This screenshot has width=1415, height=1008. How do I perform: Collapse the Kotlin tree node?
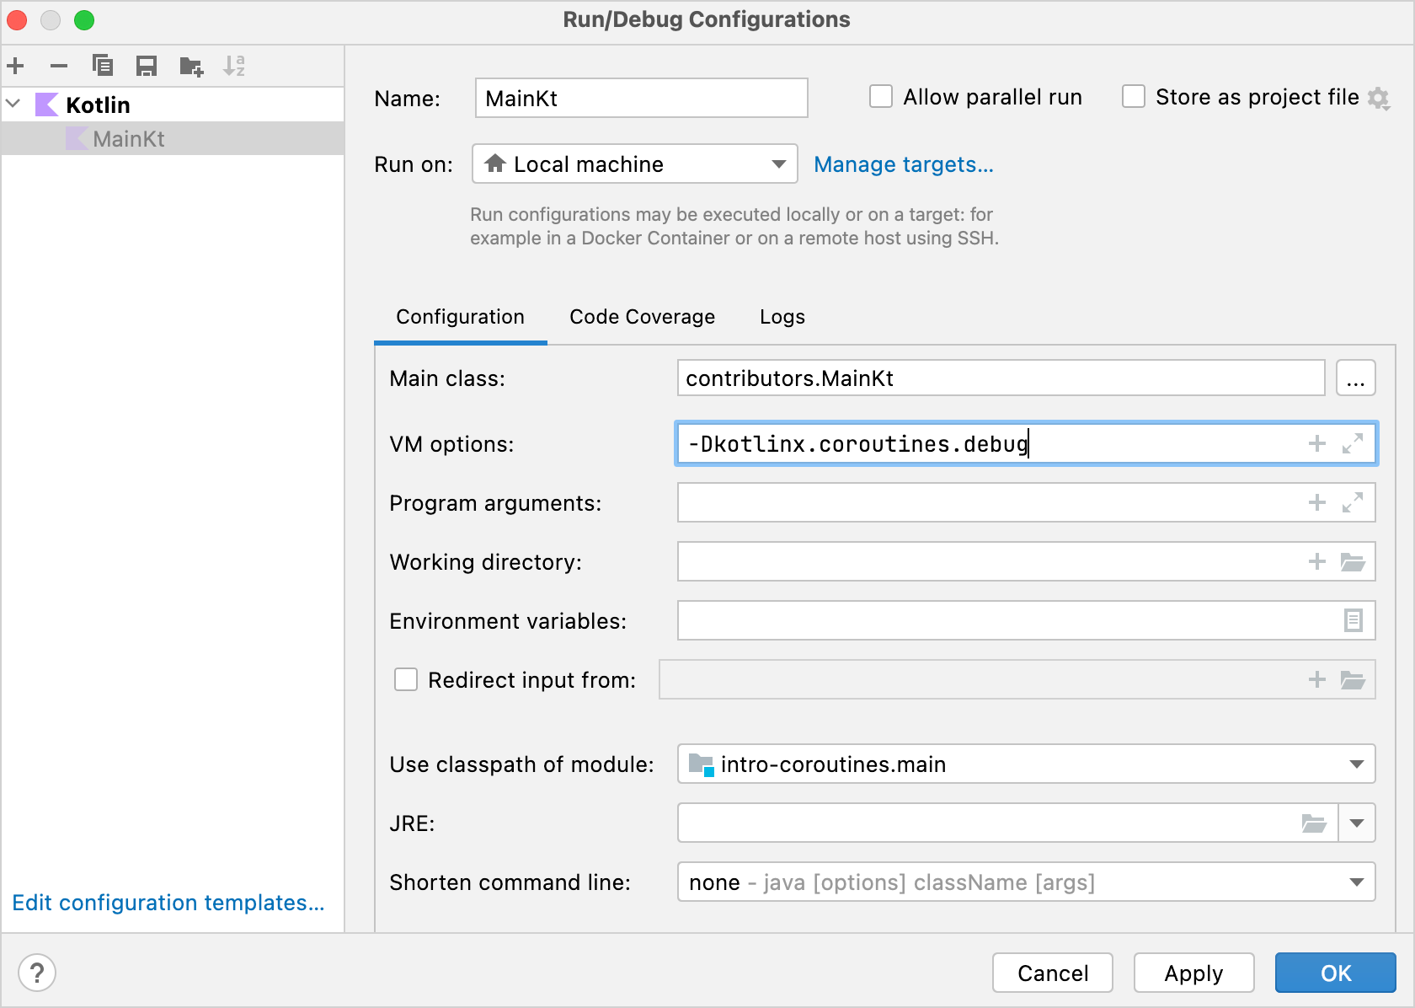[14, 105]
